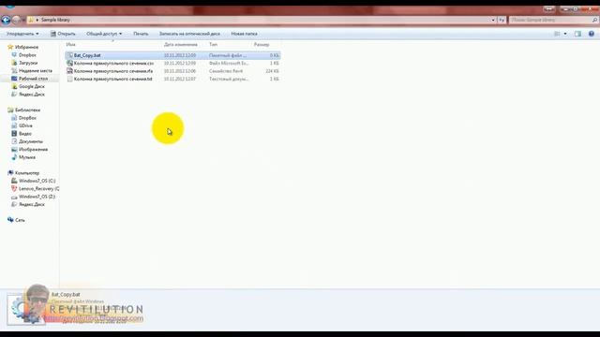Click the Семейство Revit type cell
This screenshot has height=337, width=600.
point(226,71)
